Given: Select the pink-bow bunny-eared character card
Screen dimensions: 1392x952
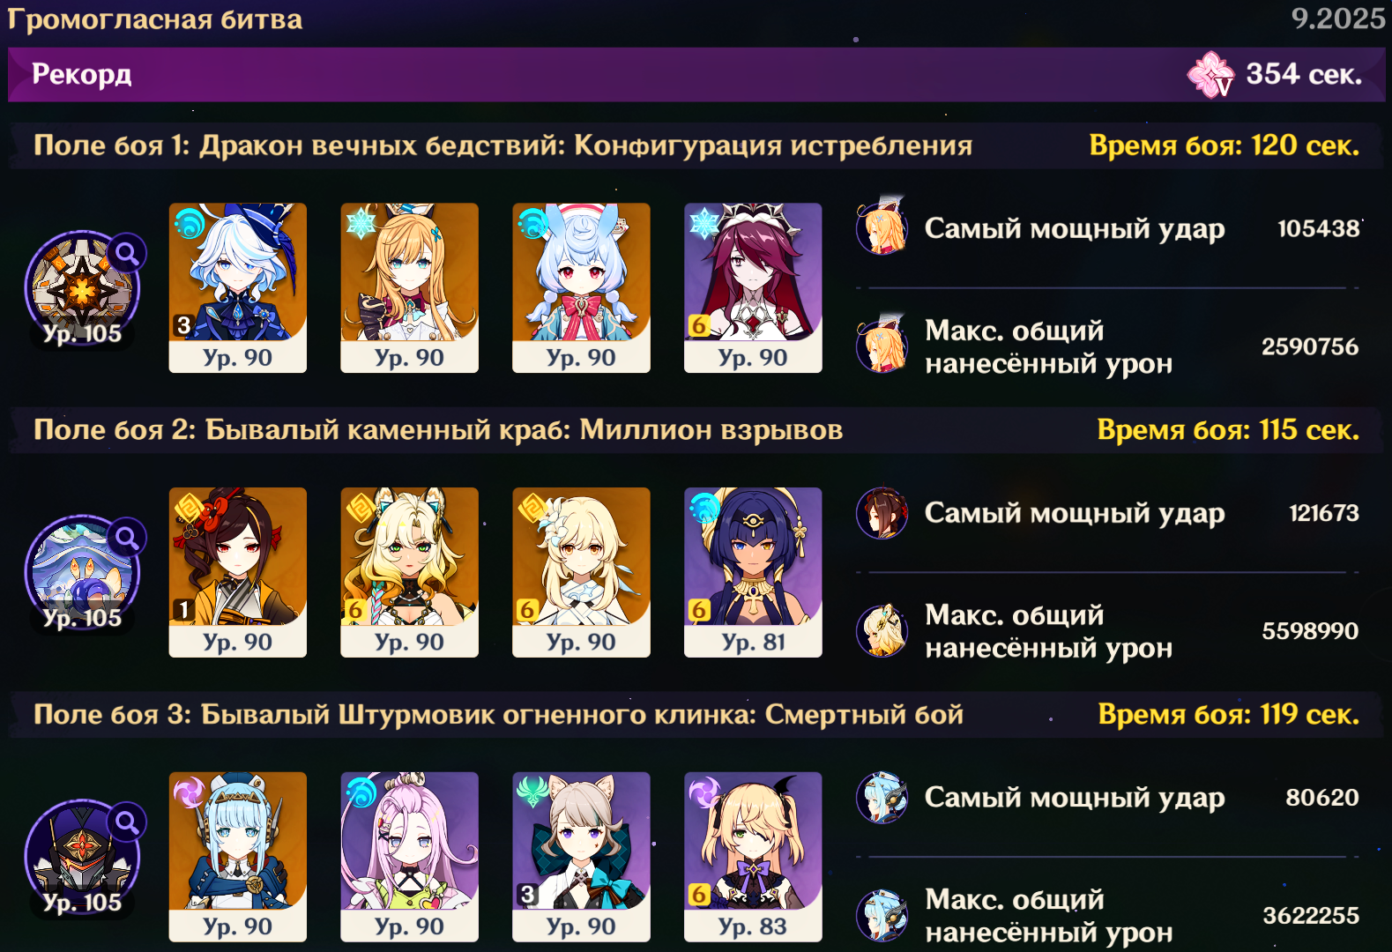Looking at the screenshot, I should point(581,287).
